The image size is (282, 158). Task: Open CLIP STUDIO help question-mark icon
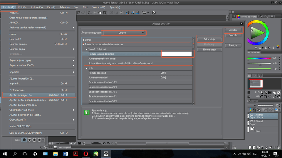(154, 13)
